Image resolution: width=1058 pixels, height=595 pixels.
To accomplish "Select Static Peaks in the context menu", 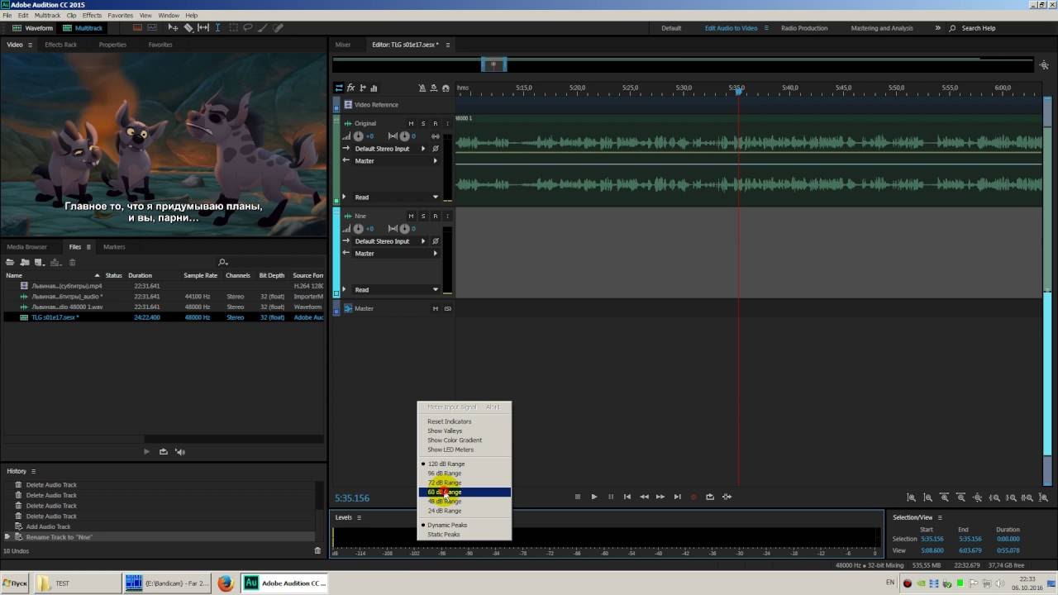I will [444, 535].
